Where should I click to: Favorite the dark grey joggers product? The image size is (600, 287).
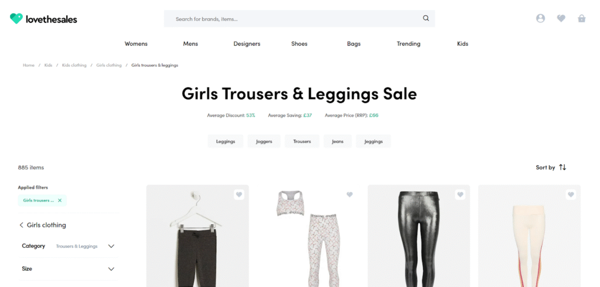point(239,194)
